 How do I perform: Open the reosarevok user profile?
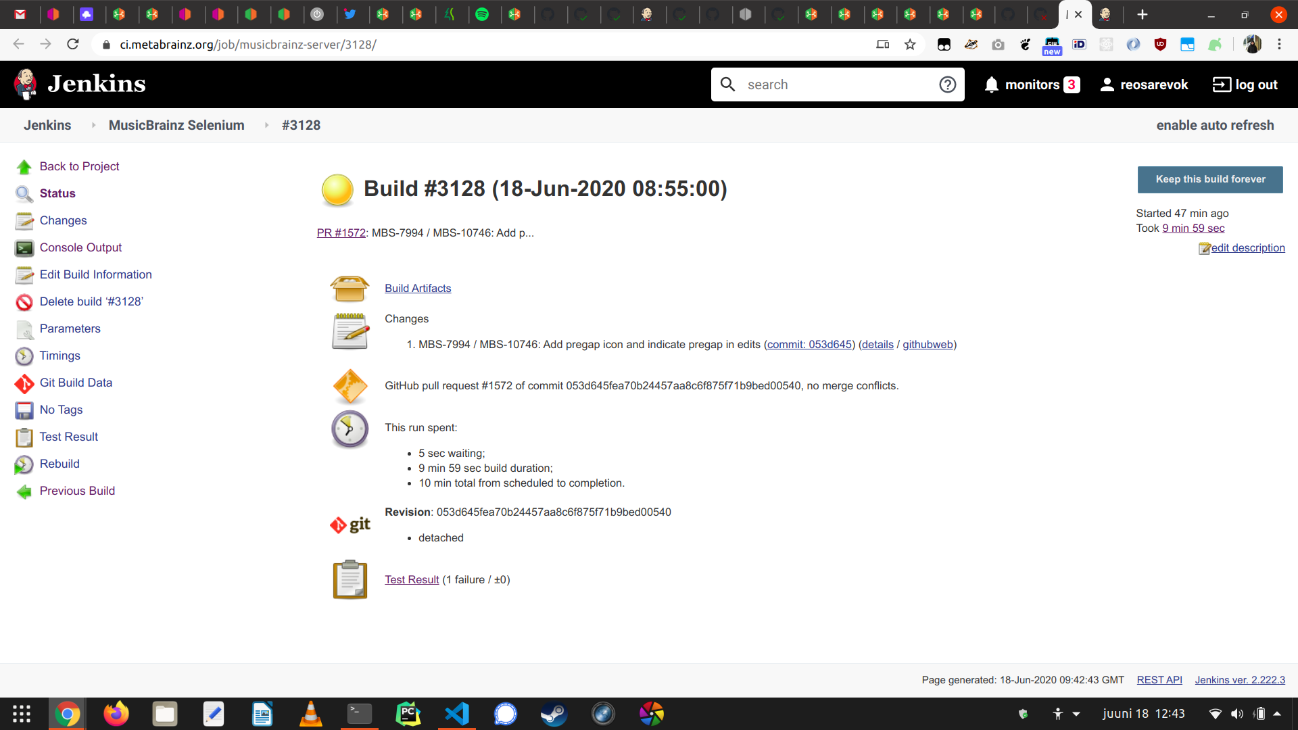pos(1144,84)
